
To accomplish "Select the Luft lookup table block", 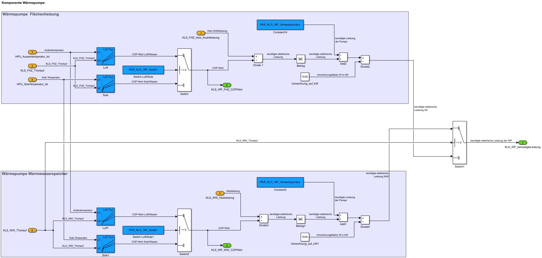I will (106, 56).
